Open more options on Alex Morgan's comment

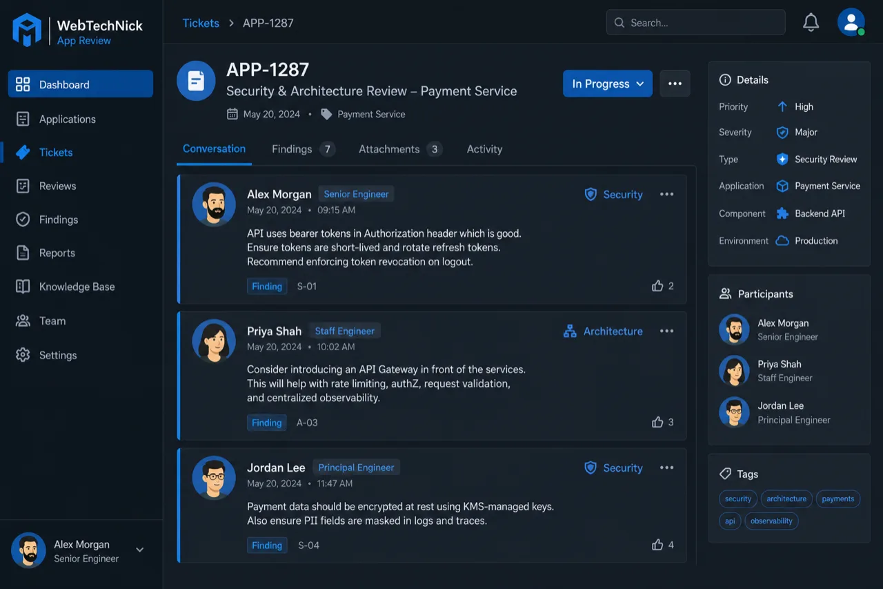666,194
